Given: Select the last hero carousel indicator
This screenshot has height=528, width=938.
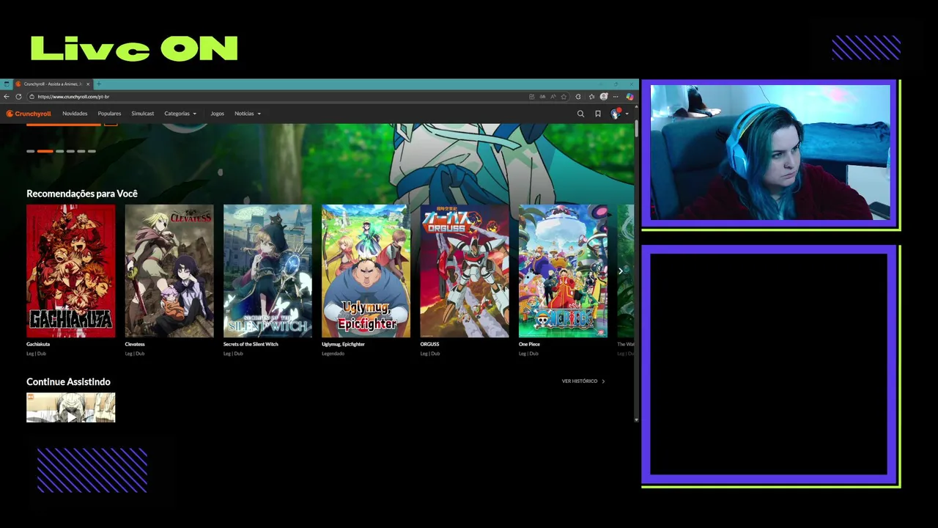Looking at the screenshot, I should tap(92, 151).
